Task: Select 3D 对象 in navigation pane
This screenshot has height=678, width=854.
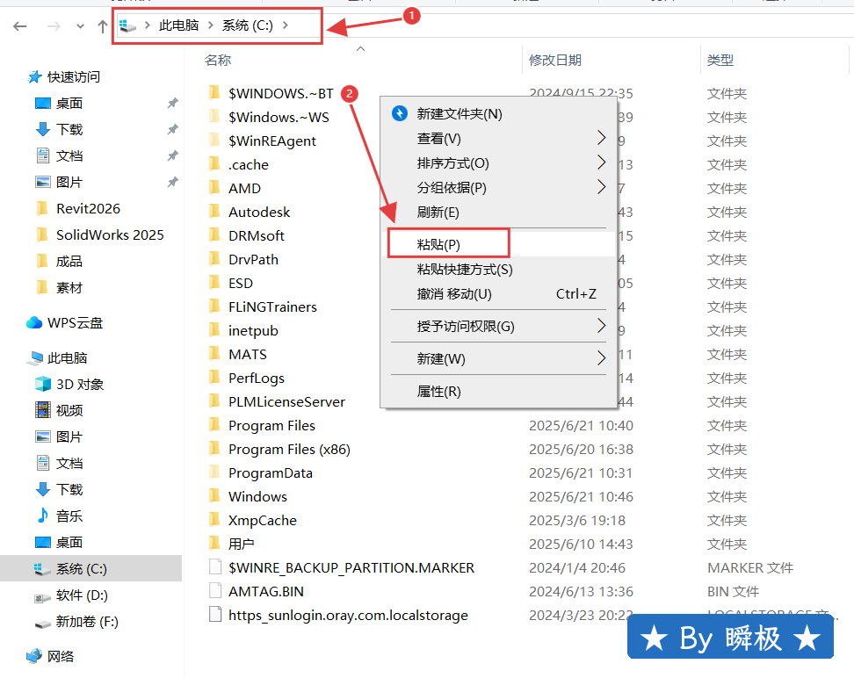Action: pos(79,384)
